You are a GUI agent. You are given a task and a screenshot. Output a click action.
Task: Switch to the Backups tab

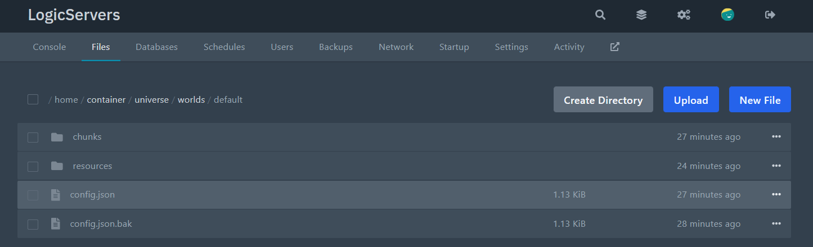[336, 47]
